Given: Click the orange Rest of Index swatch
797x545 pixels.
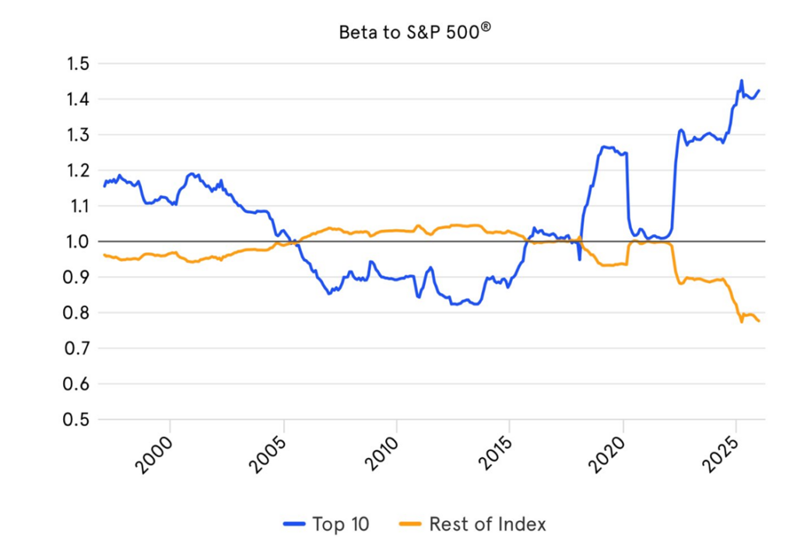Looking at the screenshot, I should click(x=410, y=525).
